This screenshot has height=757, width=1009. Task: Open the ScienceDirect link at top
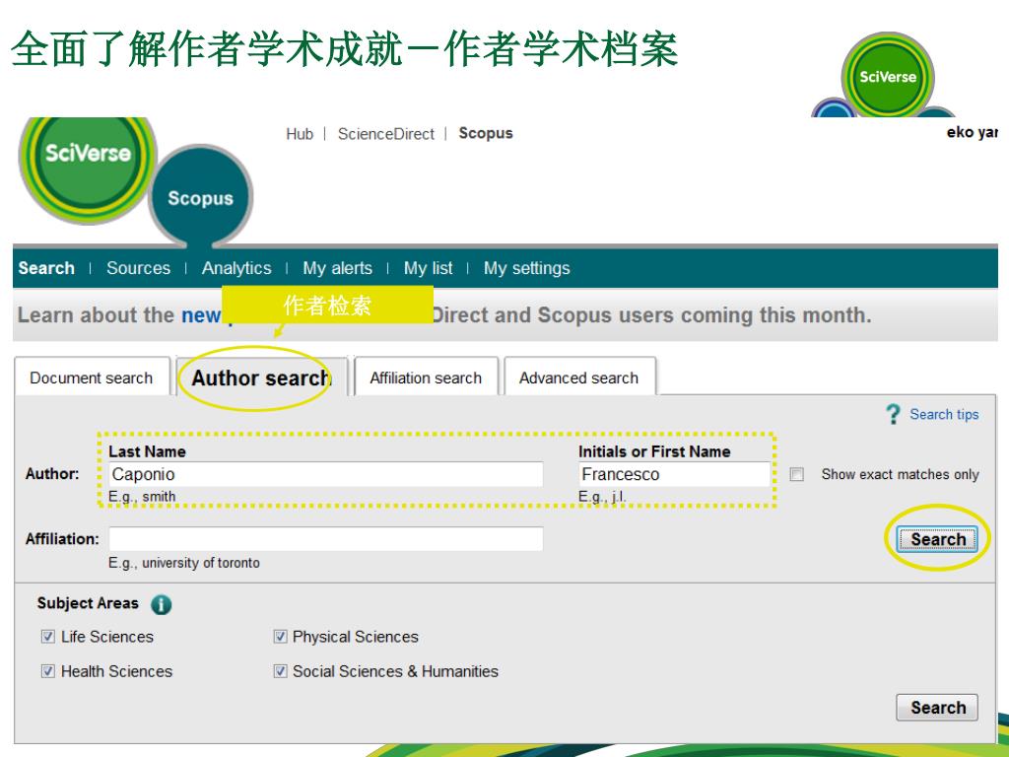[386, 134]
